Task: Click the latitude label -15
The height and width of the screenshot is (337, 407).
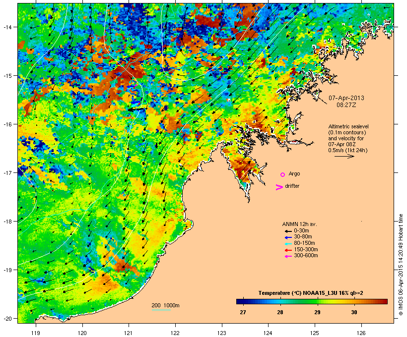Action: 7,76
